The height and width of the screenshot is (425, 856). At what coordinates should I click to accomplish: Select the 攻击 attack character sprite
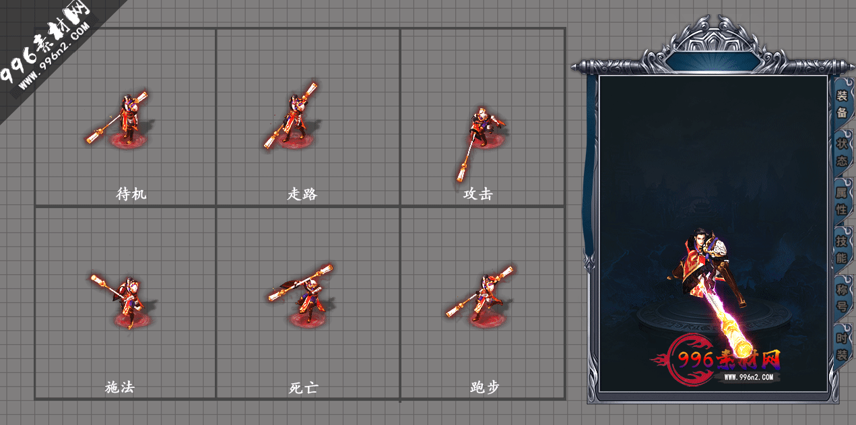point(480,144)
